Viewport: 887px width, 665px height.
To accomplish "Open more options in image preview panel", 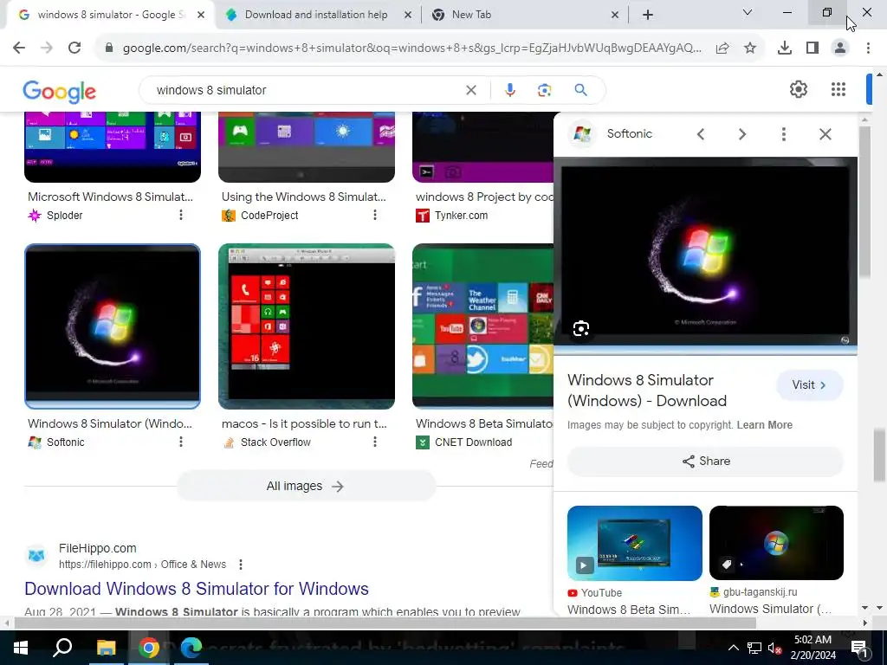I will pos(783,134).
